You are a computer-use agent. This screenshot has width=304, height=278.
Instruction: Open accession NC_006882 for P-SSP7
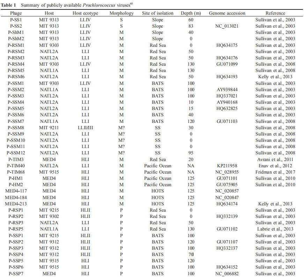pyautogui.click(x=227, y=273)
